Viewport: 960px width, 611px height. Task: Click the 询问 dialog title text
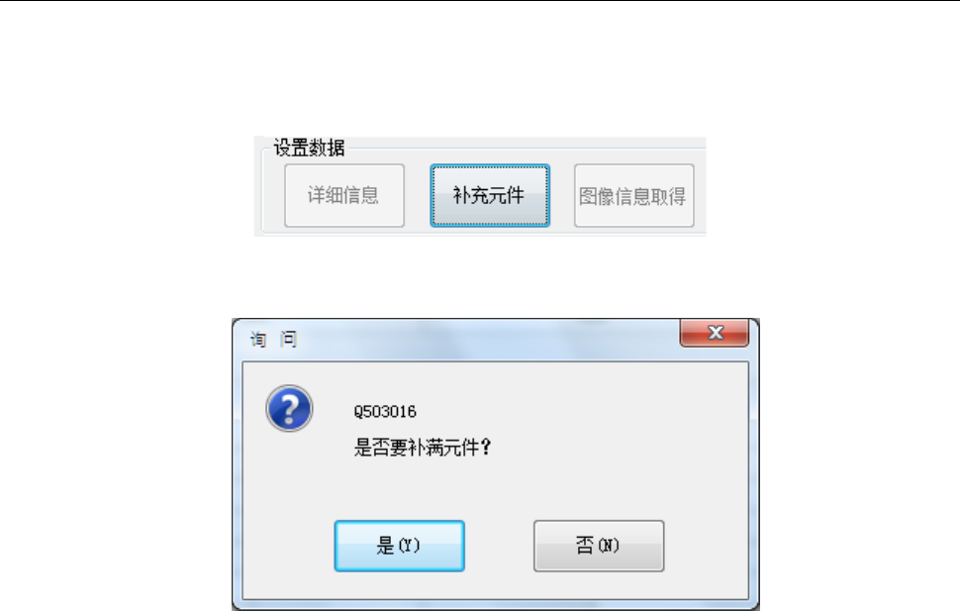(x=274, y=339)
